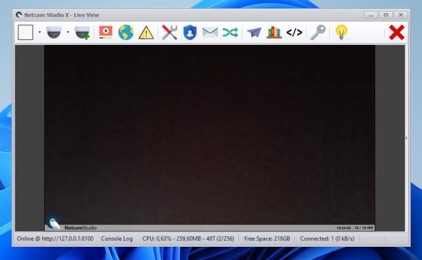Click the Netcam Studio app icon in title bar
The width and height of the screenshot is (422, 260).
pos(19,15)
